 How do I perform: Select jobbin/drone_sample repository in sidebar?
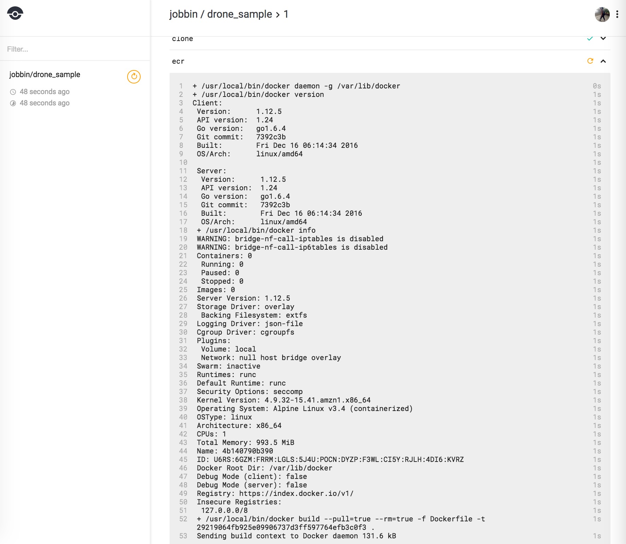click(45, 74)
